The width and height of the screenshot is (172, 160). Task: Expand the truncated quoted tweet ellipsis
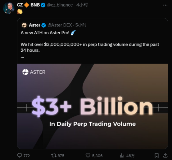pos(22,57)
